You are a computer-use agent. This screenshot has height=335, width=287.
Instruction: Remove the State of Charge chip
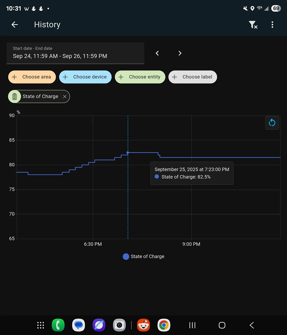coord(65,96)
